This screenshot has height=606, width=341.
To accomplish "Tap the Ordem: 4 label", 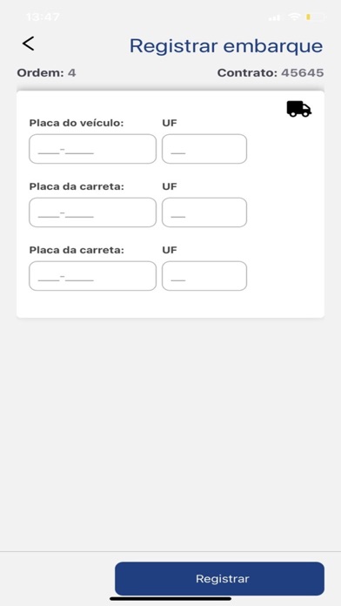I will 46,72.
